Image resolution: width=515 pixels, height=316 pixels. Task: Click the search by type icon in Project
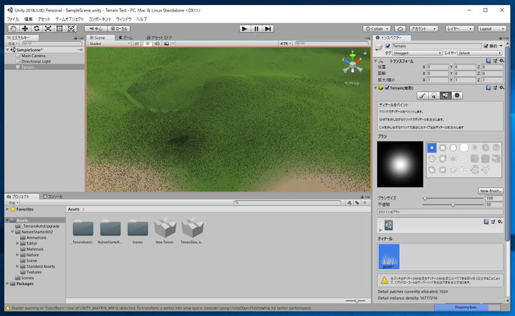point(350,203)
